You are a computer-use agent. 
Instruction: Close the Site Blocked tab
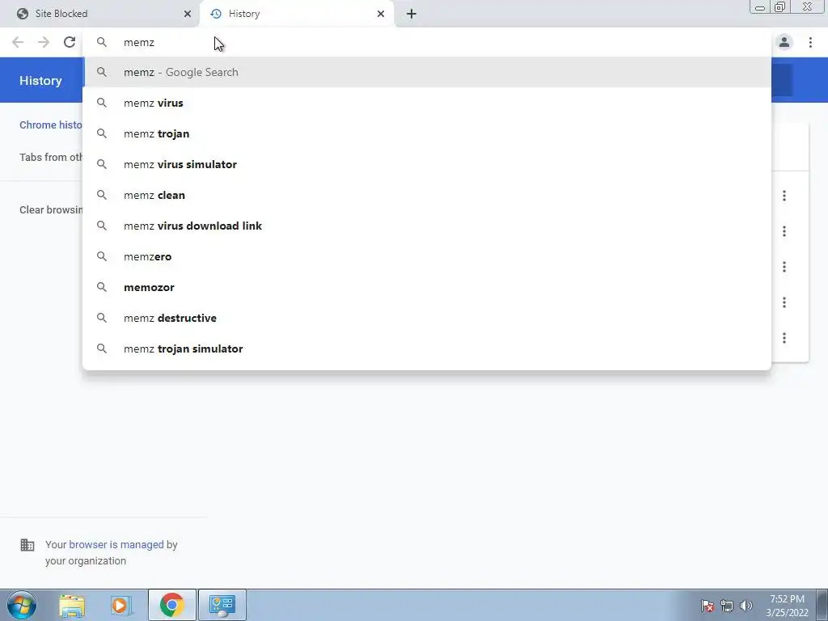tap(188, 14)
